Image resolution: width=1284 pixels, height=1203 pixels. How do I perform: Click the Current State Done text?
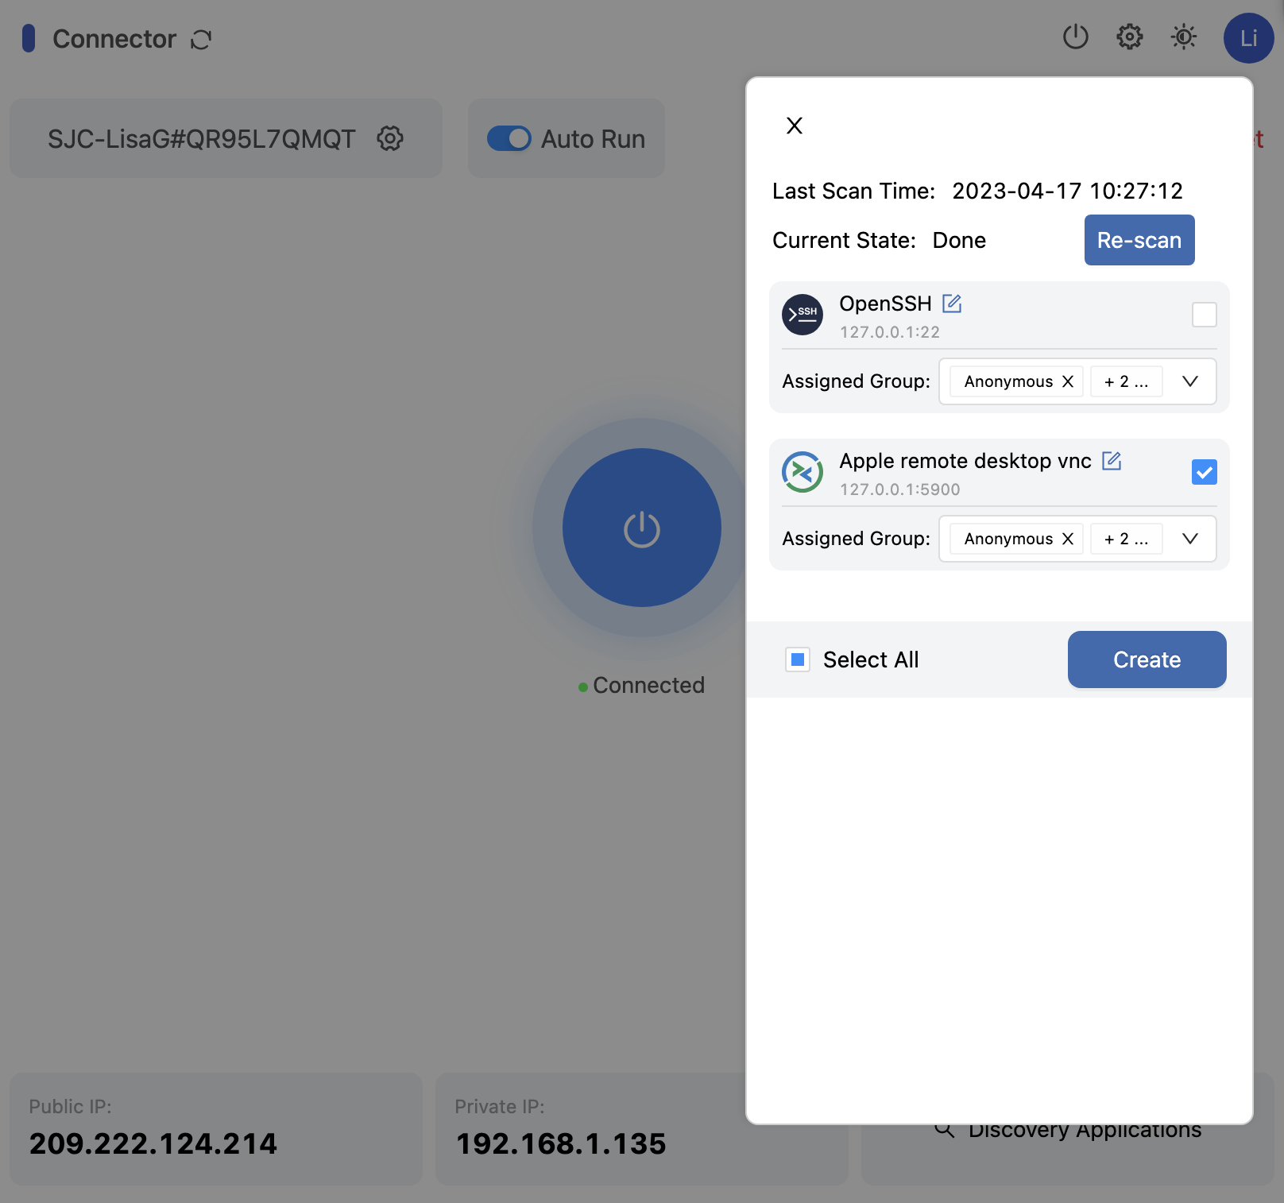(x=959, y=240)
